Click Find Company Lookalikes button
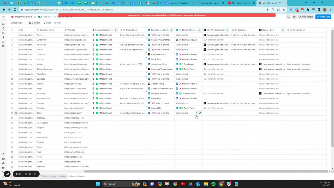The image size is (334, 188). (53, 176)
